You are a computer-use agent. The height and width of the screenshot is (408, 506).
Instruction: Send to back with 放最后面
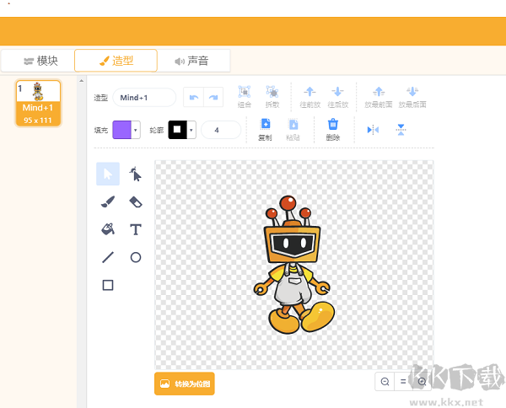pos(412,97)
